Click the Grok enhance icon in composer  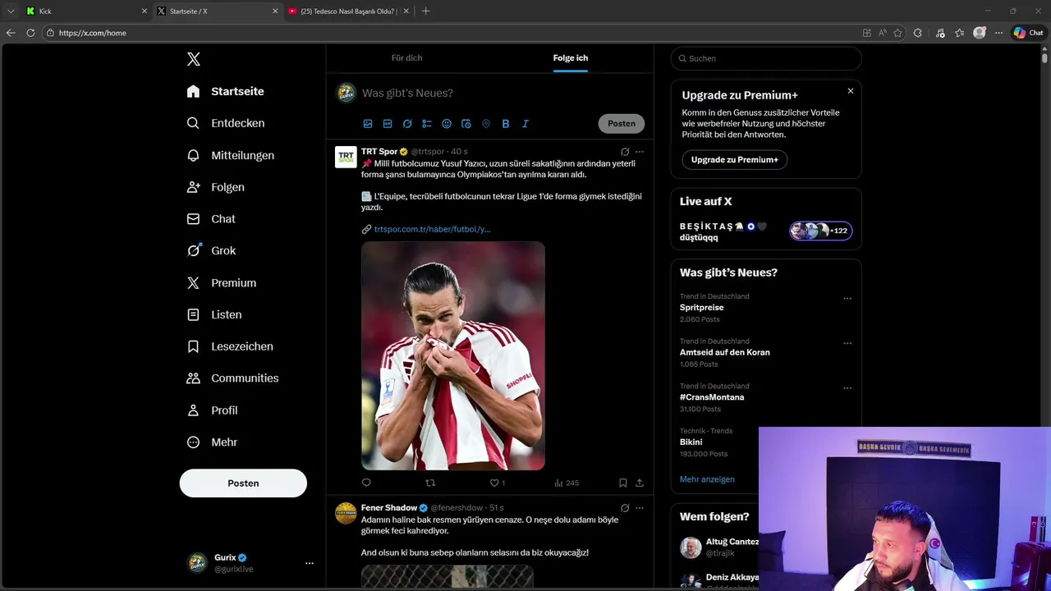(407, 124)
